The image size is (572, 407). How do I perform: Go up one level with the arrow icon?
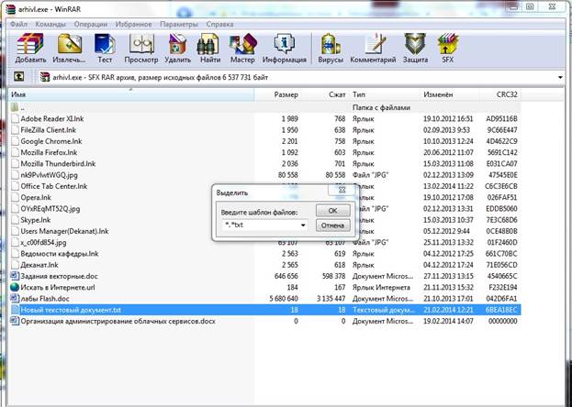tap(19, 77)
